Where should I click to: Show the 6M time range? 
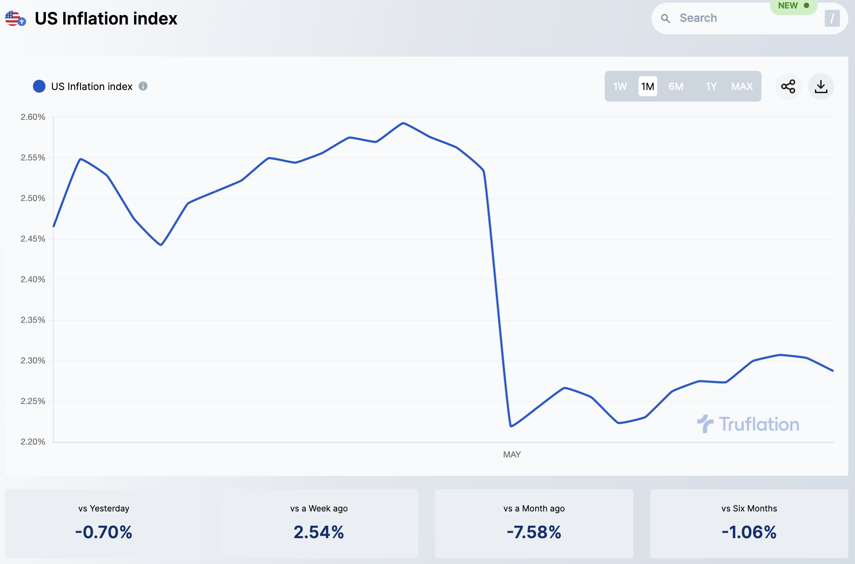click(x=676, y=86)
